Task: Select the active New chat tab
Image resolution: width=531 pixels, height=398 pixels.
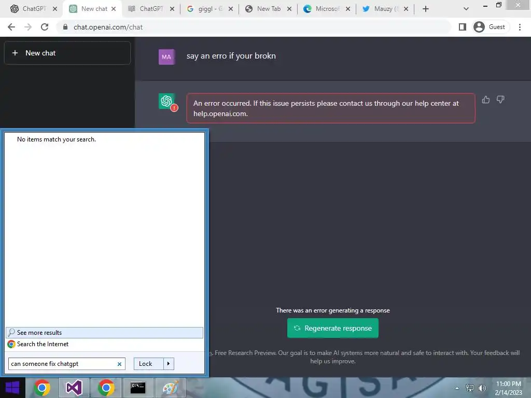Action: click(91, 9)
